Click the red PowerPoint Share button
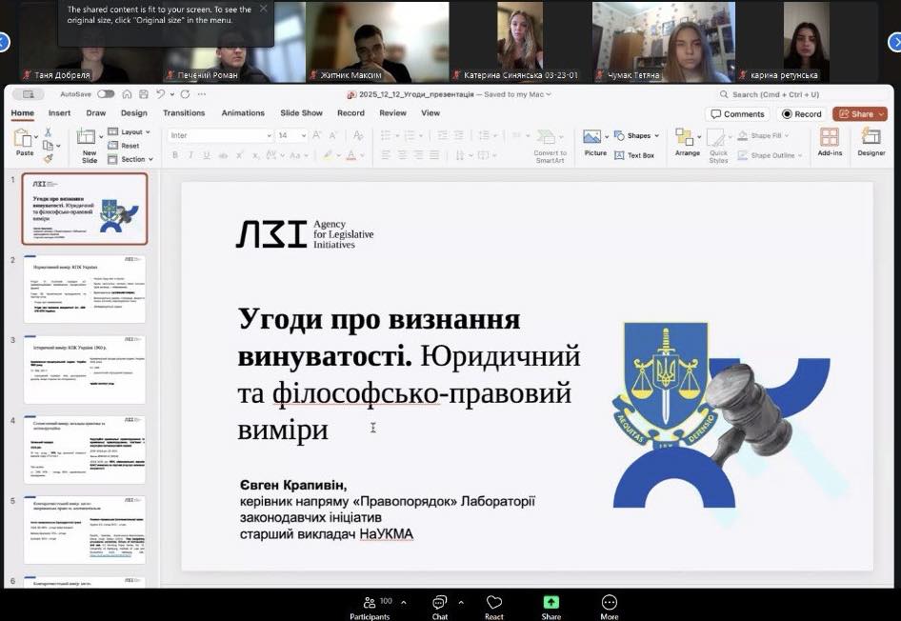The height and width of the screenshot is (621, 901). [x=858, y=114]
